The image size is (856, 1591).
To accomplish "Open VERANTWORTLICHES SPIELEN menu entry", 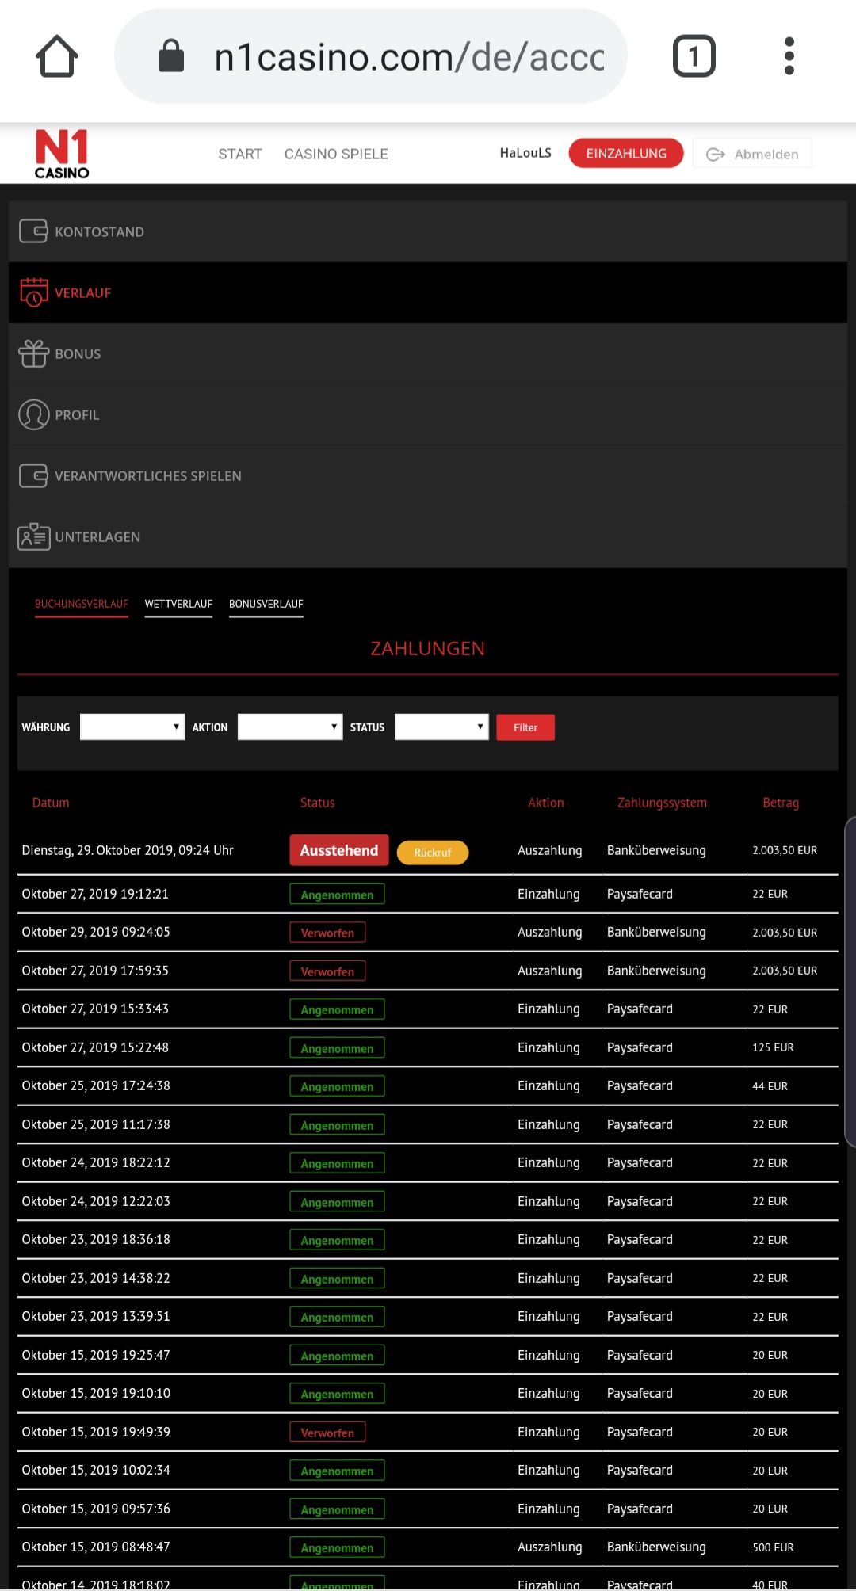I will point(428,475).
